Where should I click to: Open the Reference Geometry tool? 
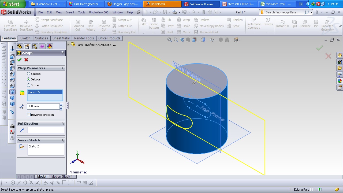click(x=253, y=24)
